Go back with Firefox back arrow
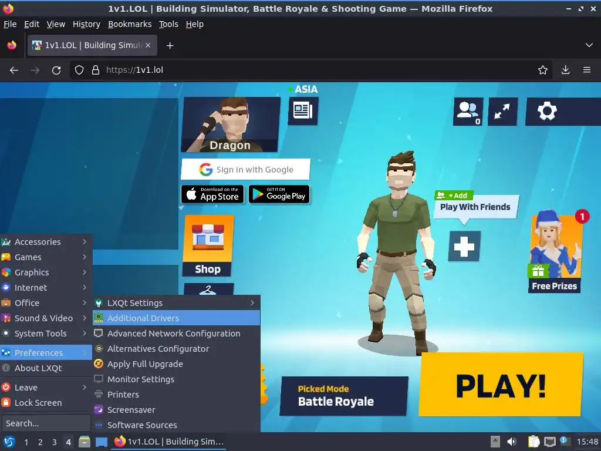This screenshot has height=451, width=601. pyautogui.click(x=14, y=70)
